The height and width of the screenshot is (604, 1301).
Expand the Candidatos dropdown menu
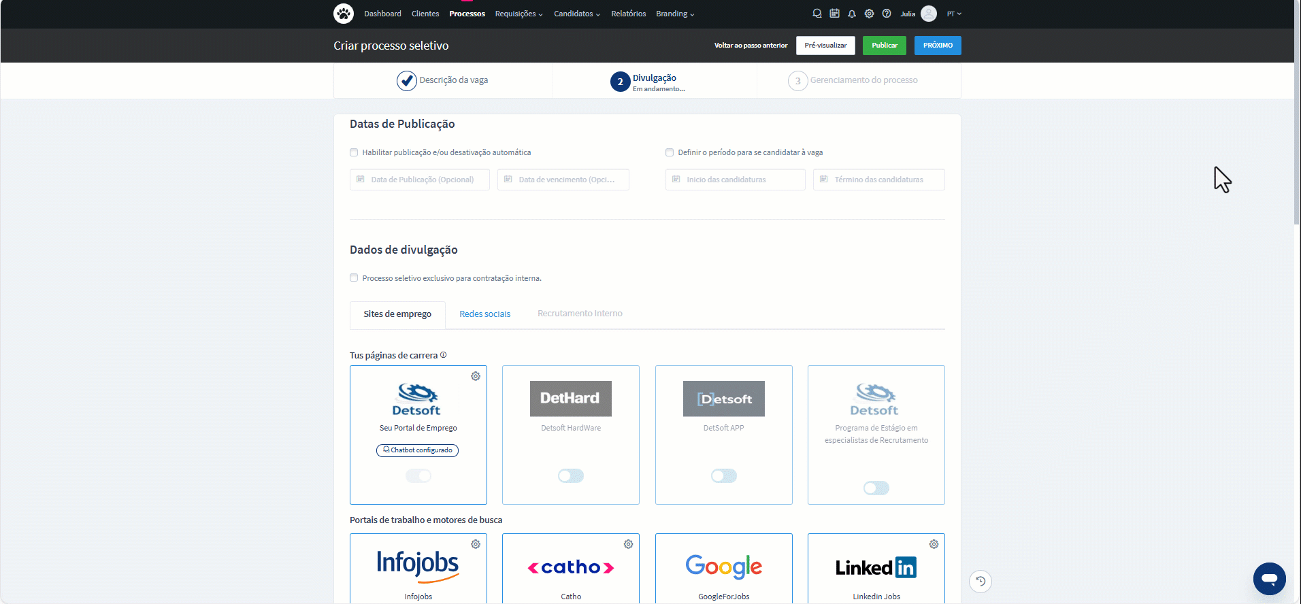point(576,14)
